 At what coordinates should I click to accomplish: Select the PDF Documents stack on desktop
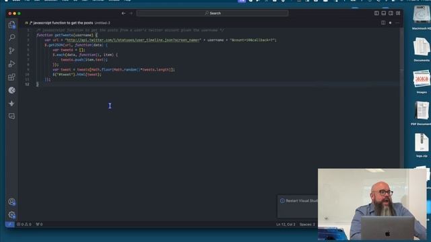tap(421, 113)
